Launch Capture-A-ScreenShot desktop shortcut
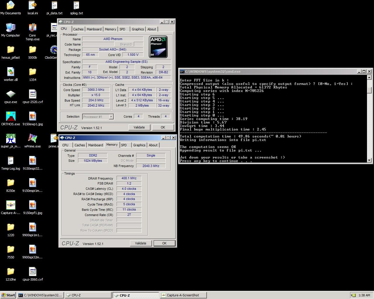This screenshot has width=374, height=299. click(11, 207)
